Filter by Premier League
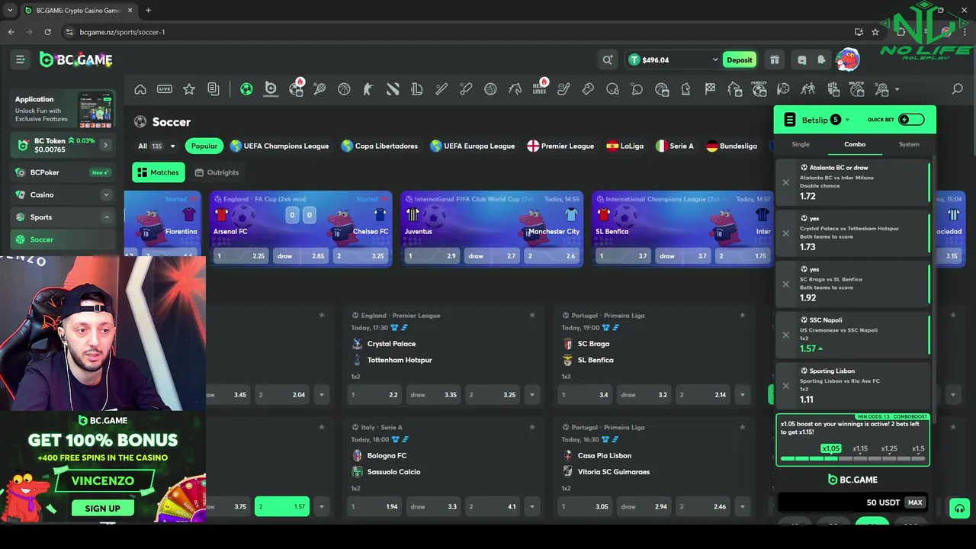976x549 pixels. click(x=560, y=146)
